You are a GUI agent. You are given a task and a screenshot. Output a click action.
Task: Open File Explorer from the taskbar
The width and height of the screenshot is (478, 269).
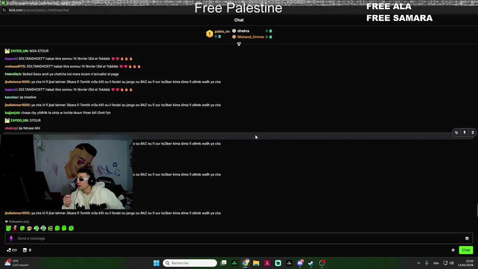[x=256, y=263]
